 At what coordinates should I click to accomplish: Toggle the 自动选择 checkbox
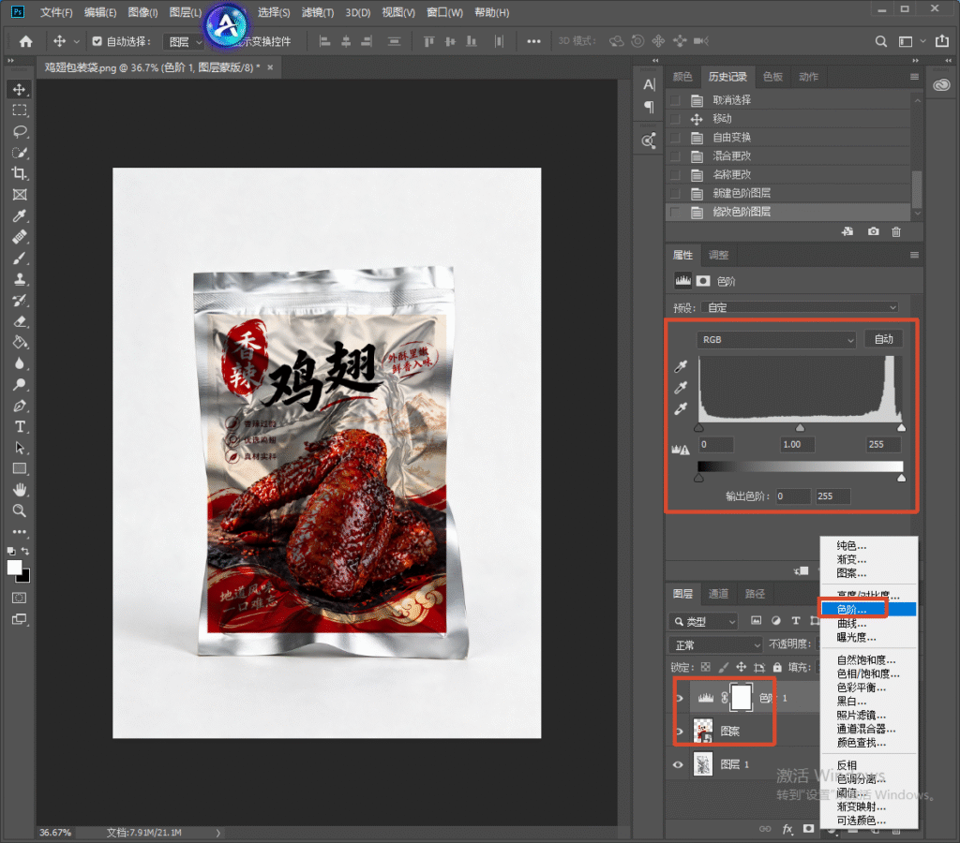tap(97, 41)
